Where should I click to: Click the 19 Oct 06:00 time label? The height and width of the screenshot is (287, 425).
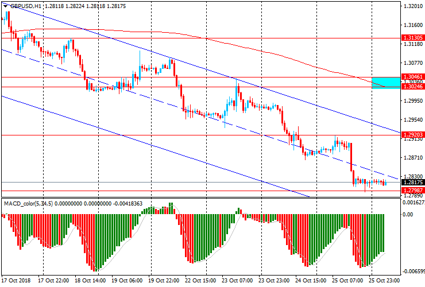(x=127, y=280)
